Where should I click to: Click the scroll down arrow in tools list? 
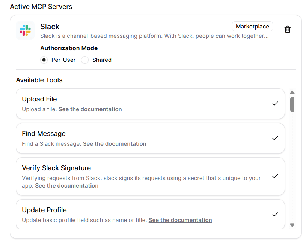point(292,225)
